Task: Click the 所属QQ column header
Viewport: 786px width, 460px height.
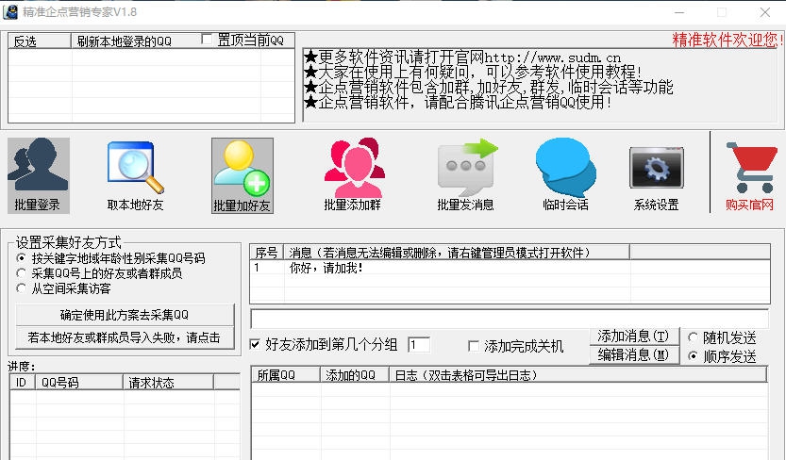Action: 285,375
